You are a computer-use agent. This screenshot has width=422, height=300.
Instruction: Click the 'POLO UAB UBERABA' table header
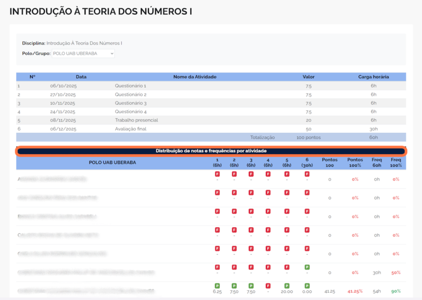click(112, 162)
